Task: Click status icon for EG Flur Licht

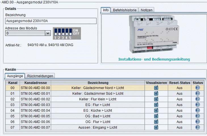Action: click(x=198, y=105)
